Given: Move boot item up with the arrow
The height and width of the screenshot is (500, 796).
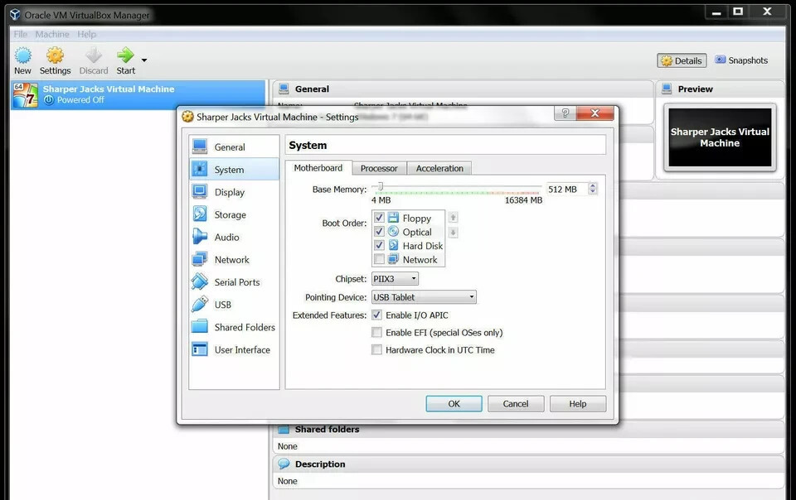Looking at the screenshot, I should [454, 218].
